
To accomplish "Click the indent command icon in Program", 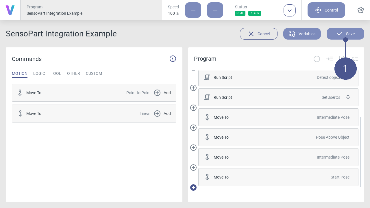I will 330,59.
